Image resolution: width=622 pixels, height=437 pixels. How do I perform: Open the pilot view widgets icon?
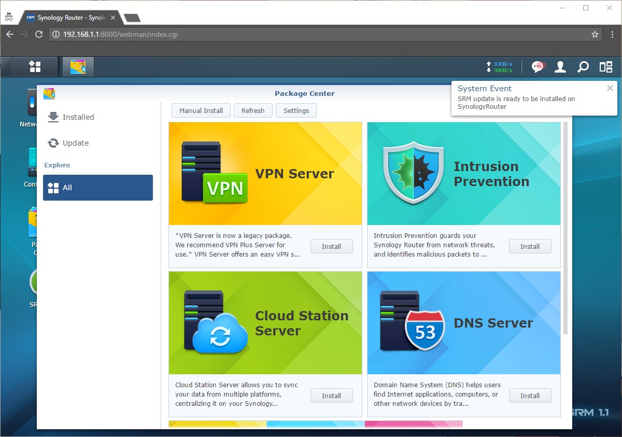pos(606,66)
